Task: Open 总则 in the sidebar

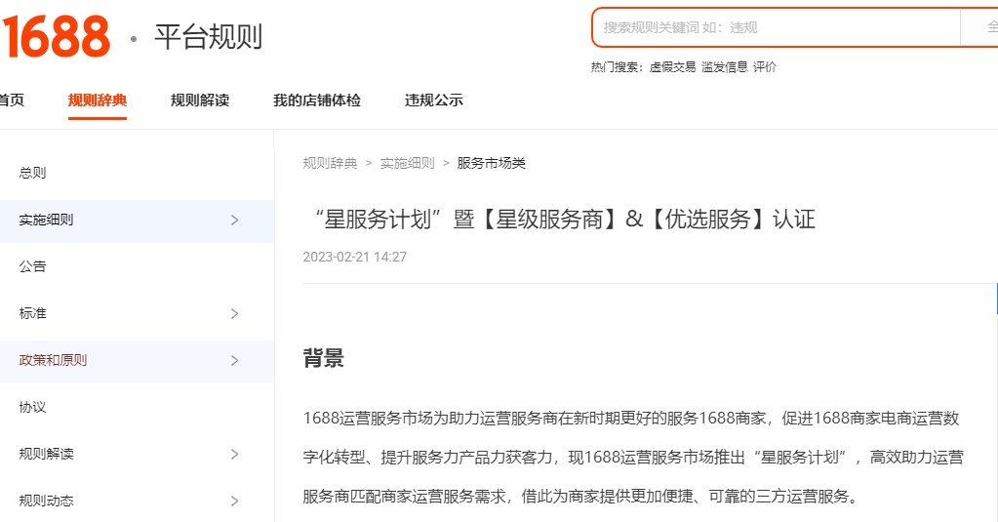Action: (x=32, y=173)
